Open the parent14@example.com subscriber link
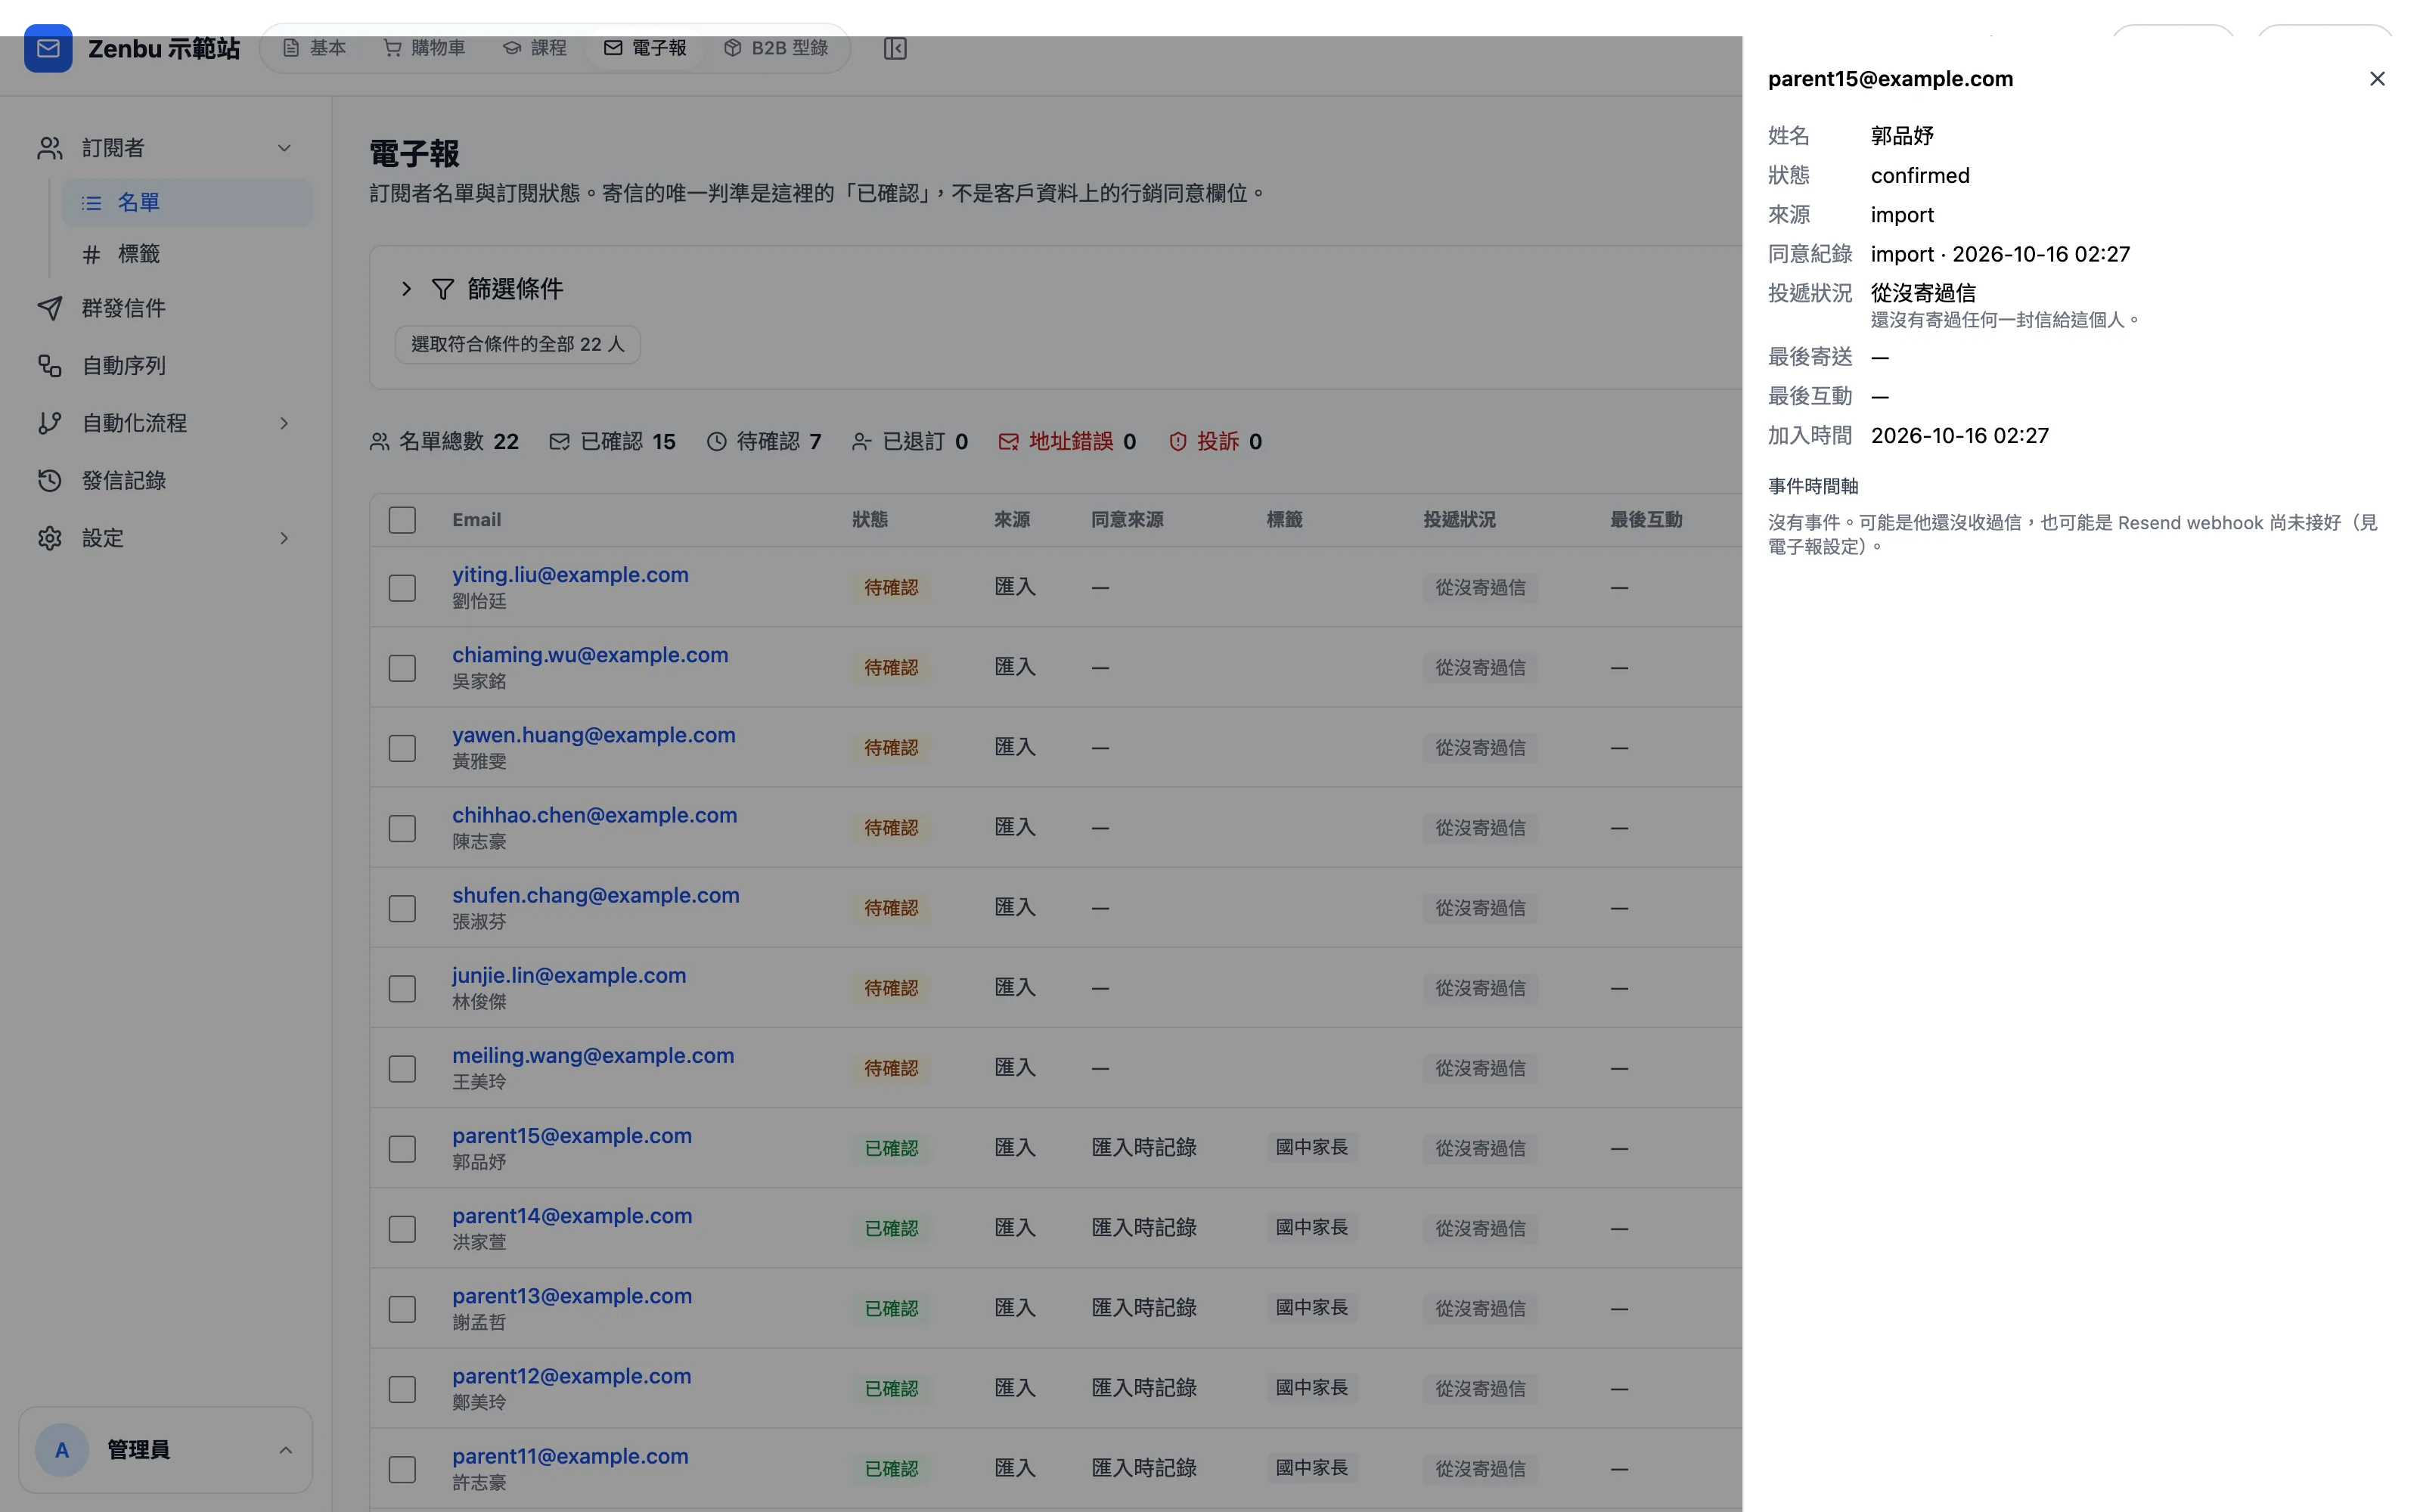 pos(572,1216)
